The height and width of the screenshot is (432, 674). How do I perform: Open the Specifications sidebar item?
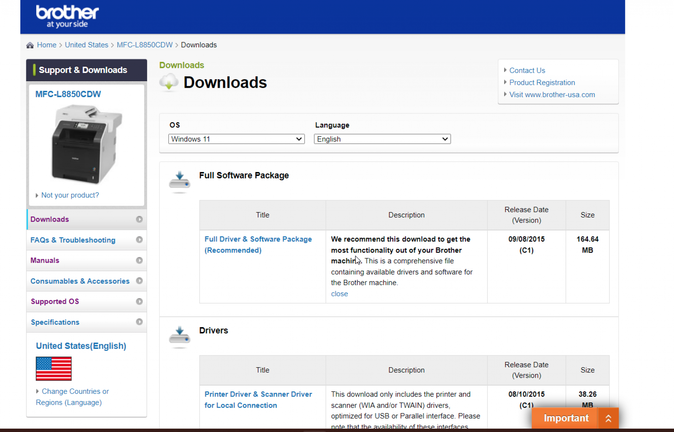[x=55, y=322]
